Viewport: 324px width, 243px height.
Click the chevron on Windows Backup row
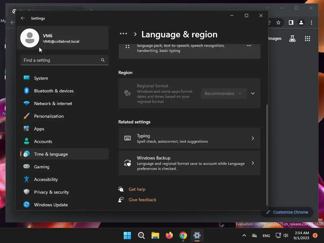(x=253, y=163)
